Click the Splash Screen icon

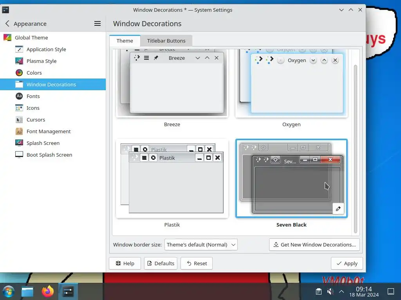[19, 143]
